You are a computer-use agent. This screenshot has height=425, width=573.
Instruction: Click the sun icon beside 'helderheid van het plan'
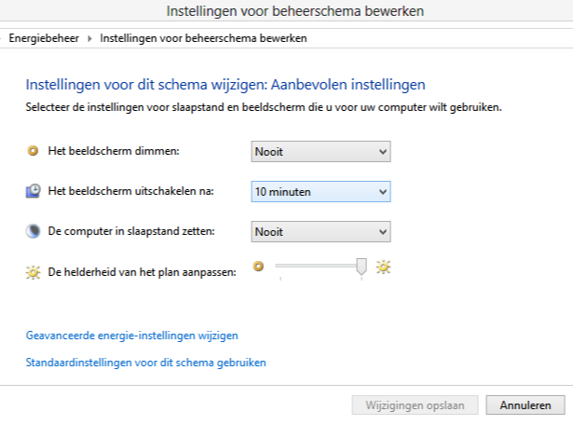(33, 272)
